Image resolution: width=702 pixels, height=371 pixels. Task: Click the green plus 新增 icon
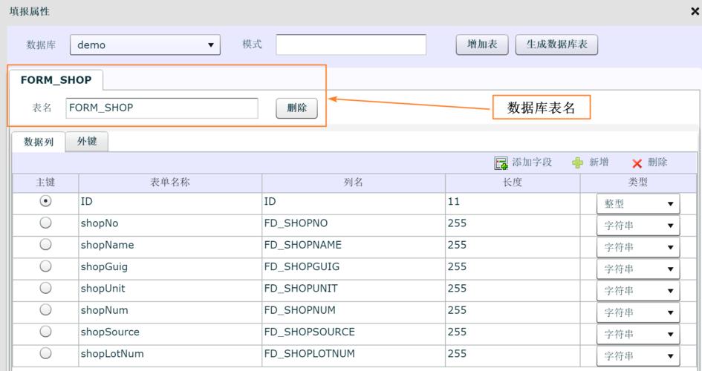coord(578,163)
